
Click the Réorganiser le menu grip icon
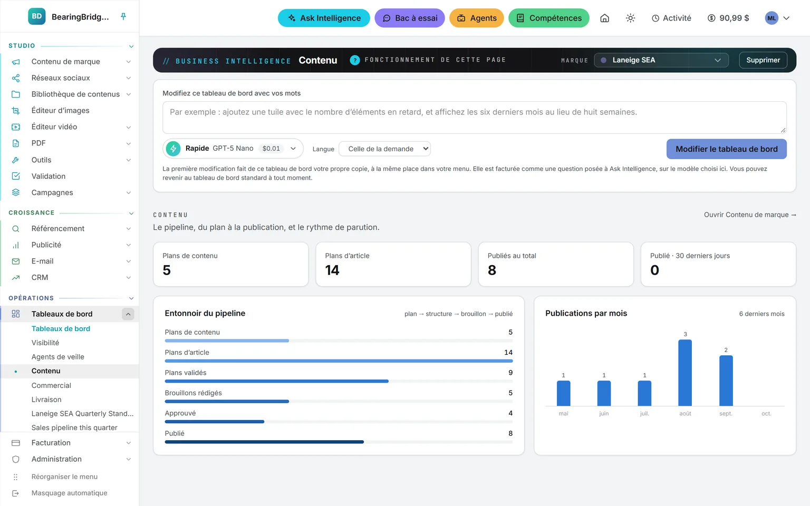click(x=16, y=477)
